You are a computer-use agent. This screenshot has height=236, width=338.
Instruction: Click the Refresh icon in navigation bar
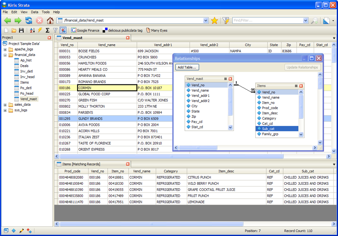29,20
